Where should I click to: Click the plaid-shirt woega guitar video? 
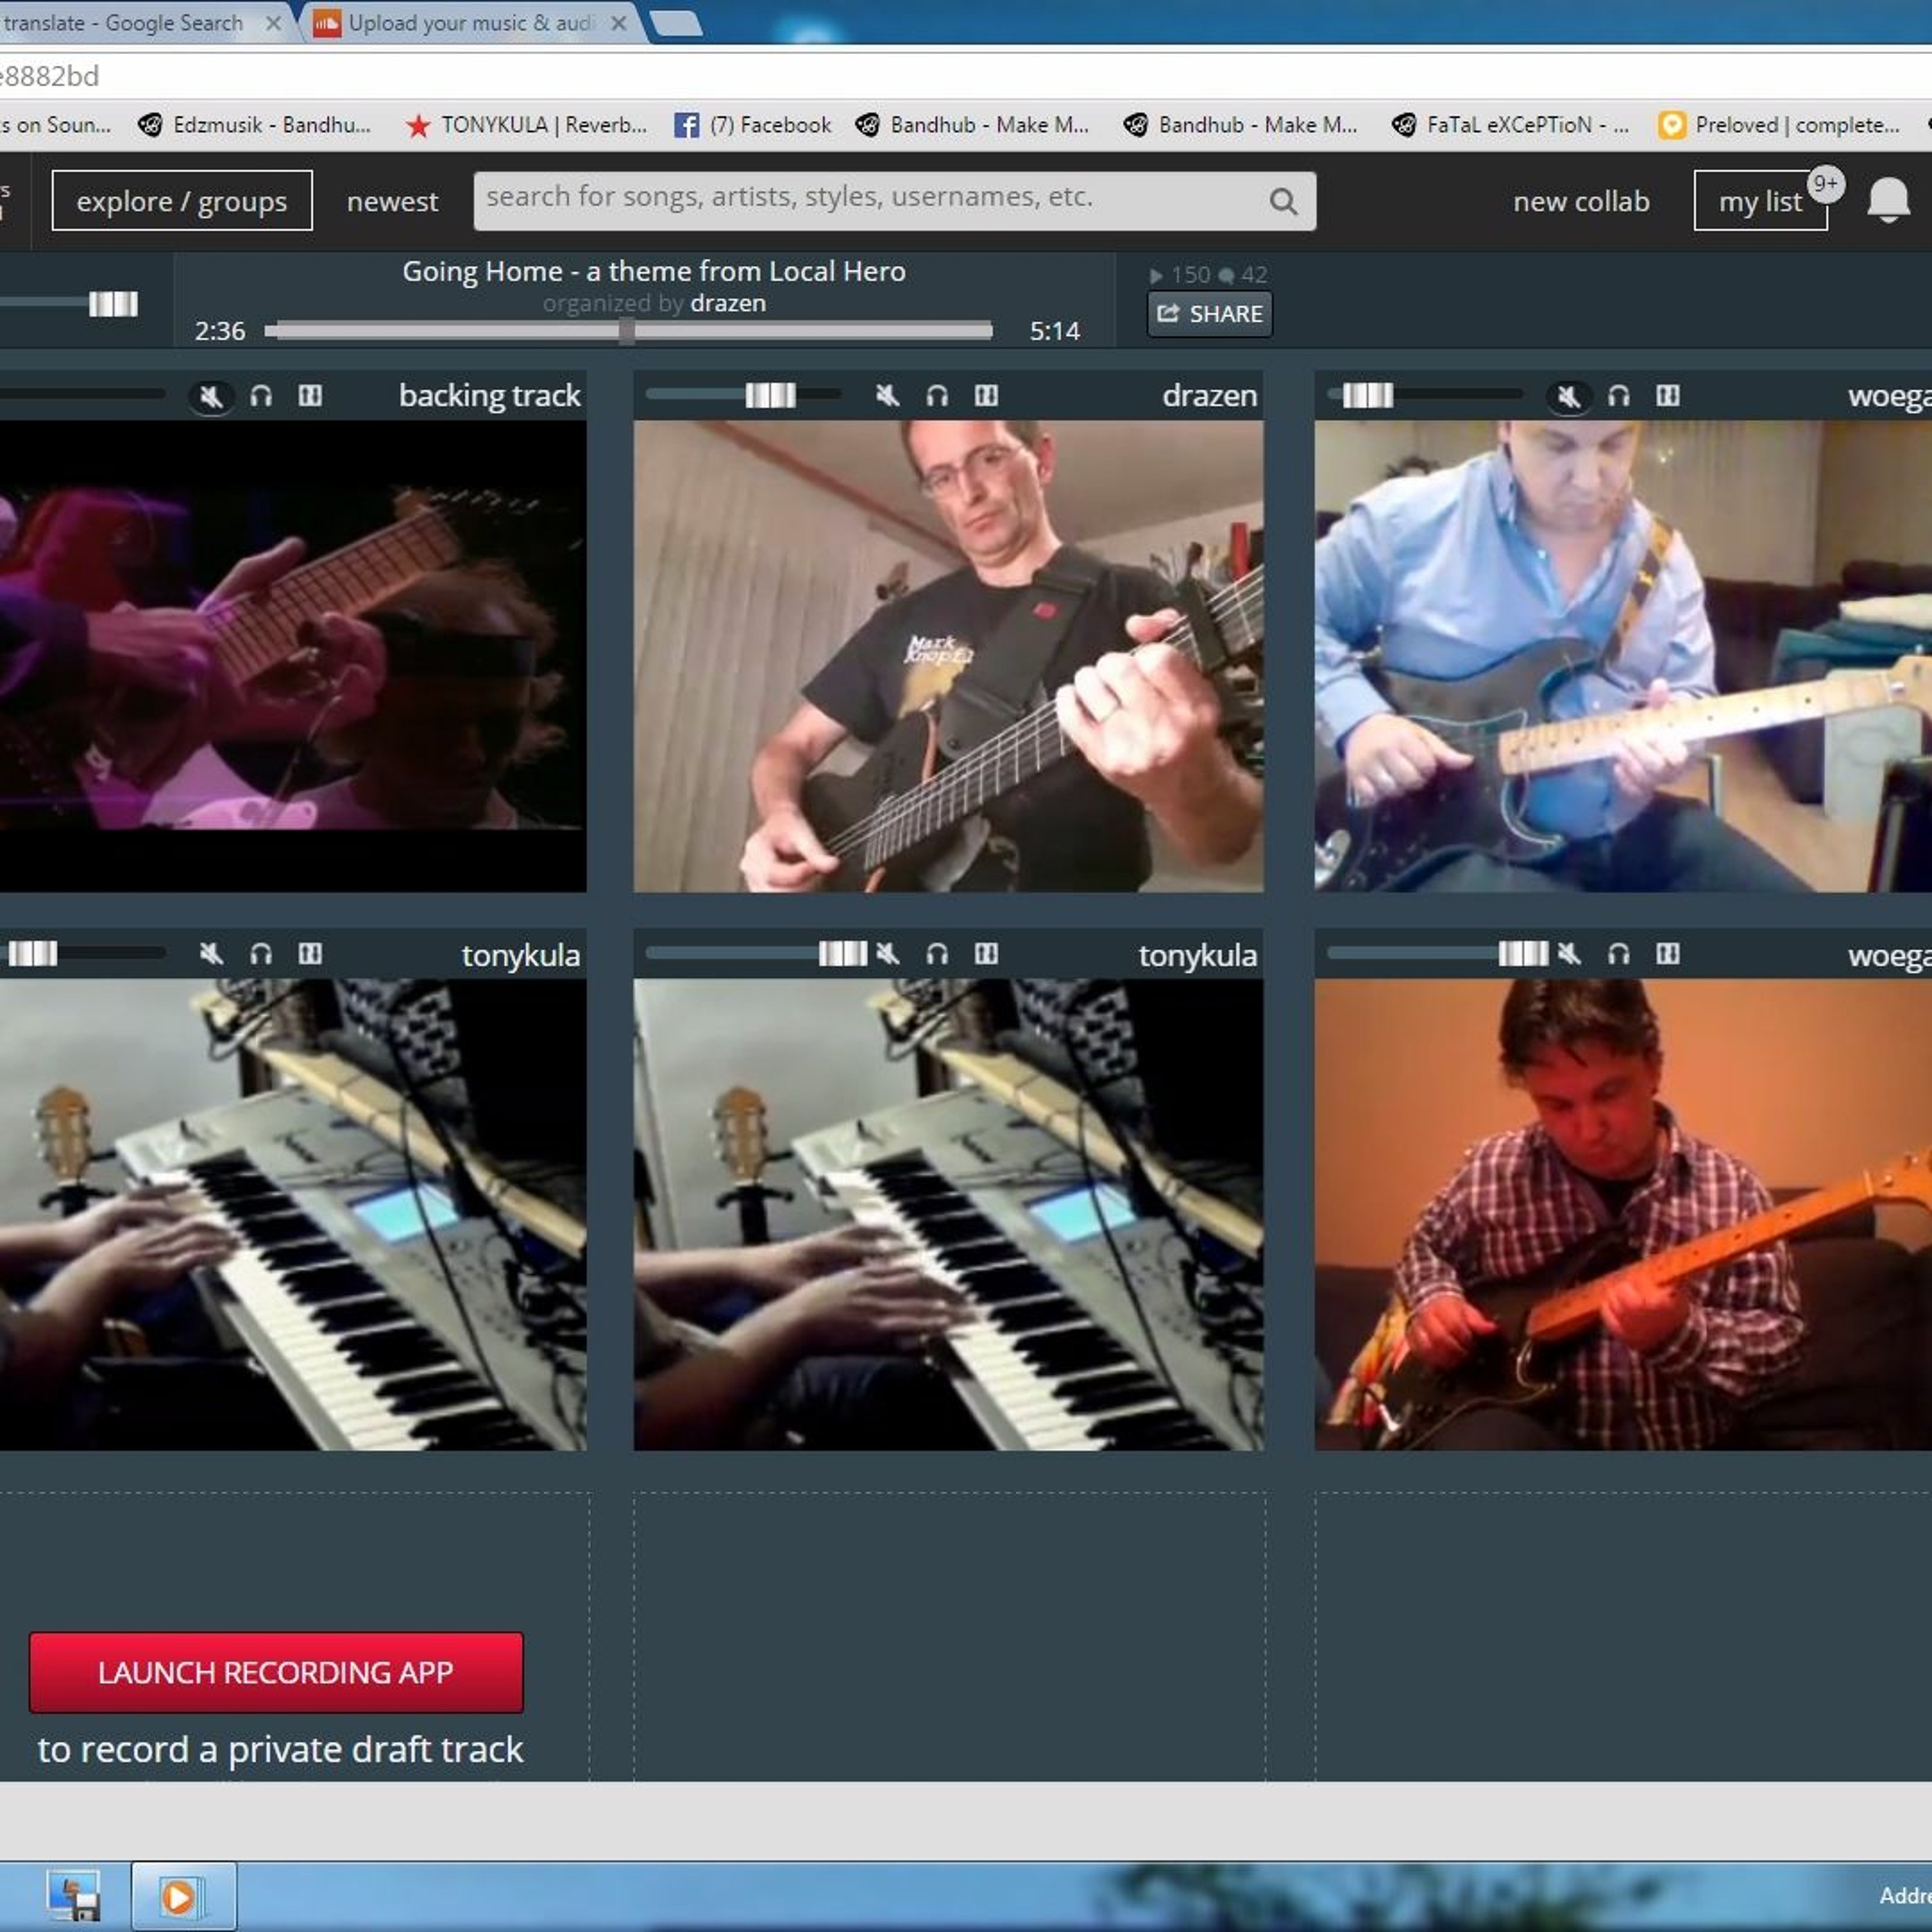(1623, 1214)
